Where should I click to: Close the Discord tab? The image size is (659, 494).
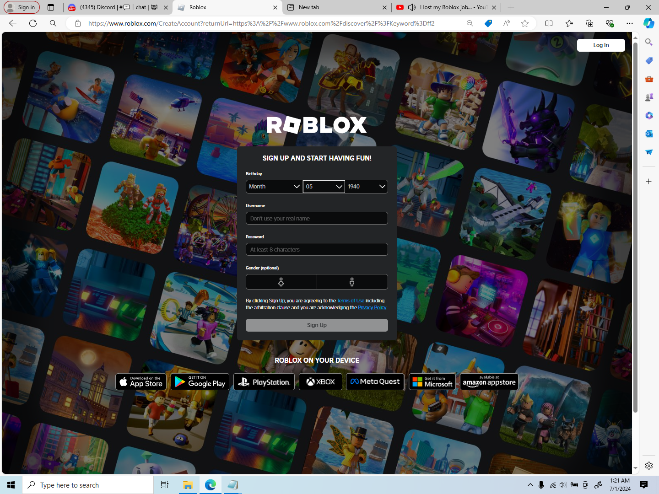click(x=166, y=7)
